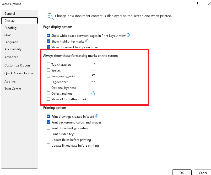This screenshot has width=211, height=175.
Task: Open the Proofing options category
Action: click(x=19, y=28)
